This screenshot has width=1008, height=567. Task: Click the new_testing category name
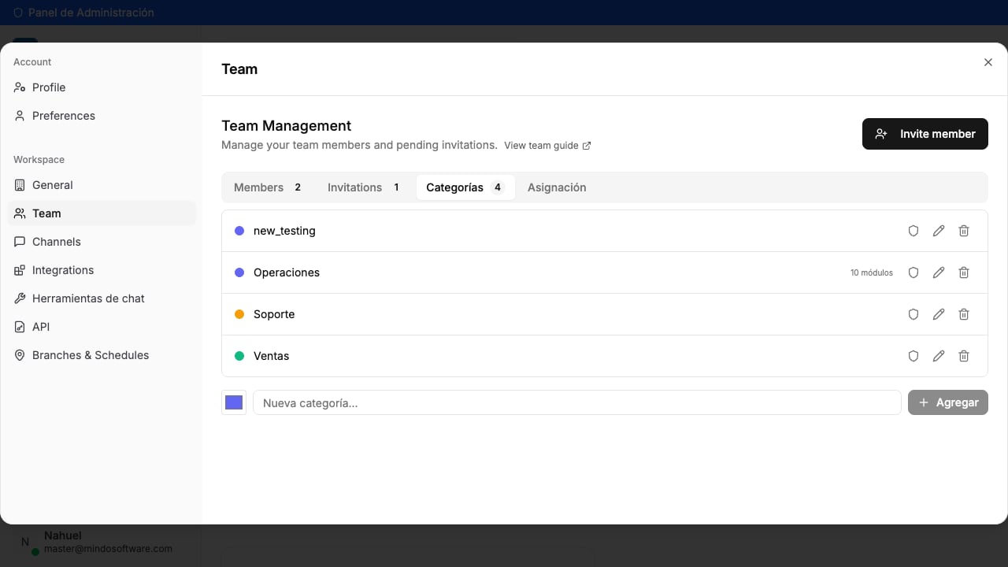click(x=284, y=231)
